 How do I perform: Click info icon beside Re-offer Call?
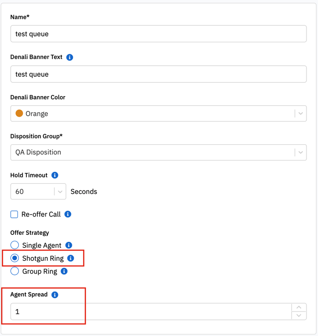[x=68, y=214]
